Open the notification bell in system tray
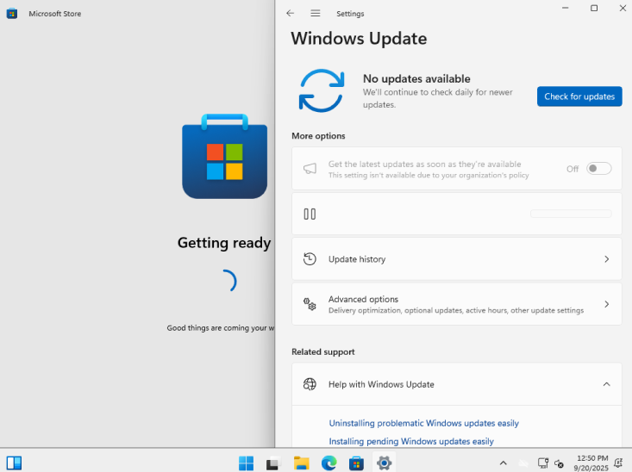The width and height of the screenshot is (632, 472). (x=618, y=463)
